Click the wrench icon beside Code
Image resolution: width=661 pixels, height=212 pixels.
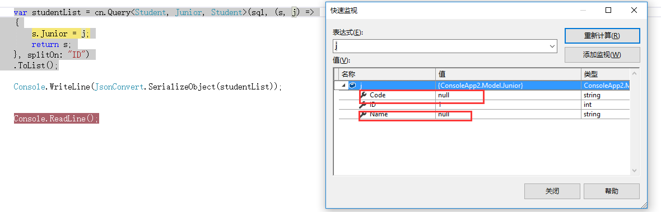tap(363, 95)
